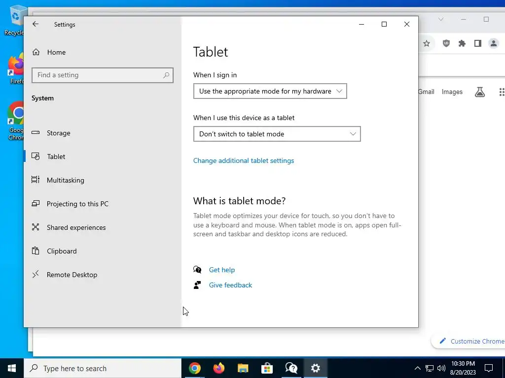Open Google apps grid icon
Viewport: 505px width, 378px height.
[502, 92]
